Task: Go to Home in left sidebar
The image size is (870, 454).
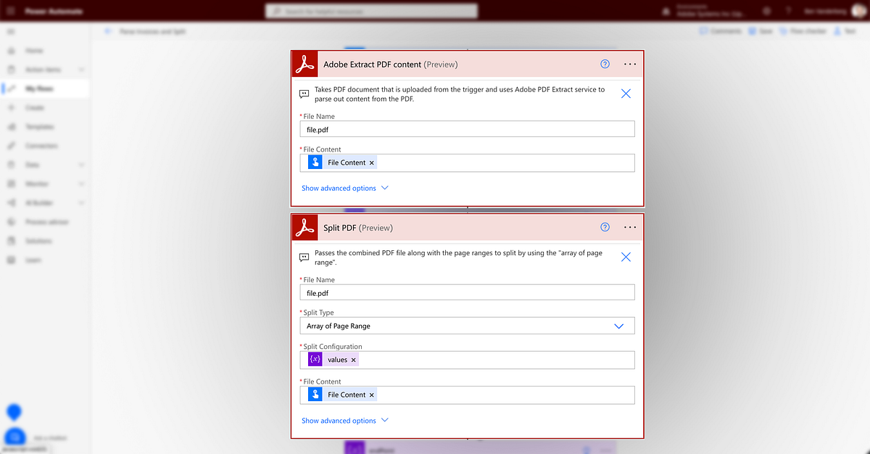Action: [x=35, y=51]
